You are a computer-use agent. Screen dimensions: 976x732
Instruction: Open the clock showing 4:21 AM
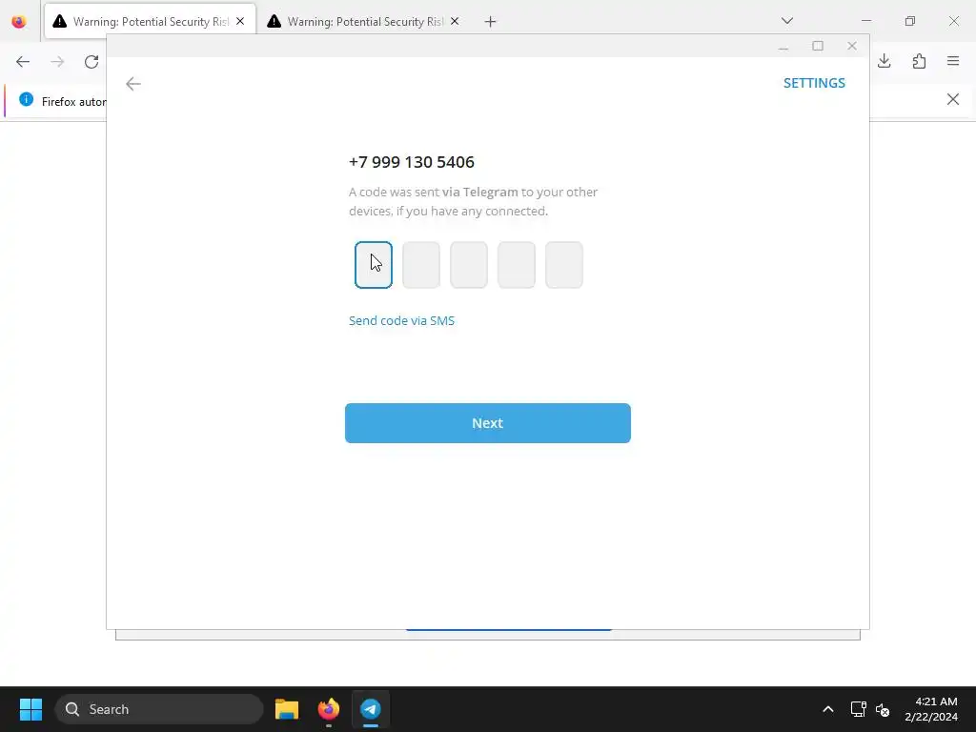[x=931, y=709]
